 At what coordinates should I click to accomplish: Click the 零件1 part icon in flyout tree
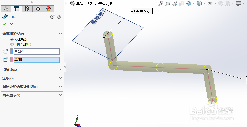coord(73,3)
